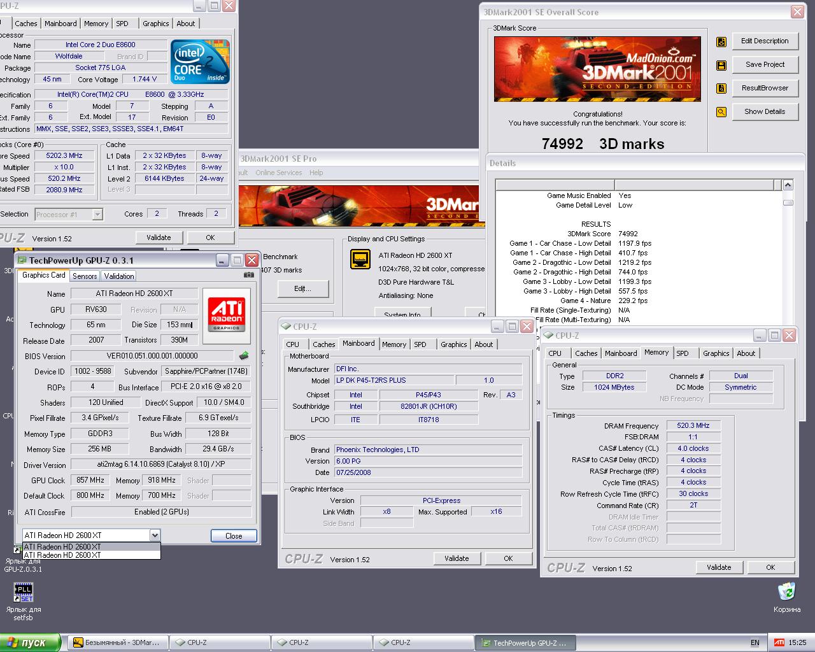Click the GPU-Z title bar icon
Screen dimensions: 815x652
point(22,260)
